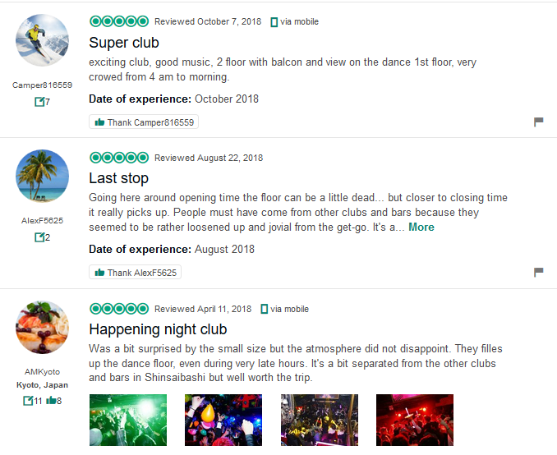Image resolution: width=557 pixels, height=455 pixels.
Task: Open AlexF5625's palm tree avatar
Action: click(x=42, y=177)
